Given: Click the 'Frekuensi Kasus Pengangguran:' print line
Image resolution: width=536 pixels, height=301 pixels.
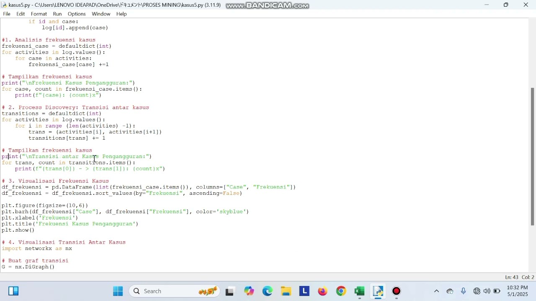Looking at the screenshot, I should (68, 83).
